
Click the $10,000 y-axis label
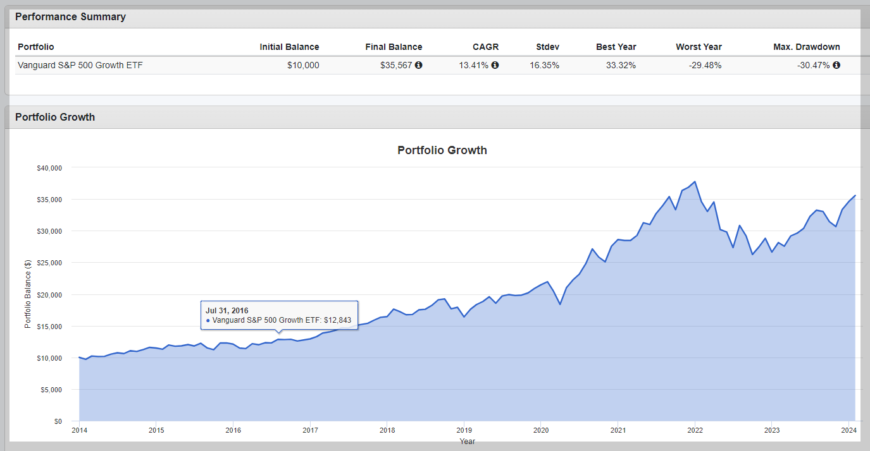49,358
